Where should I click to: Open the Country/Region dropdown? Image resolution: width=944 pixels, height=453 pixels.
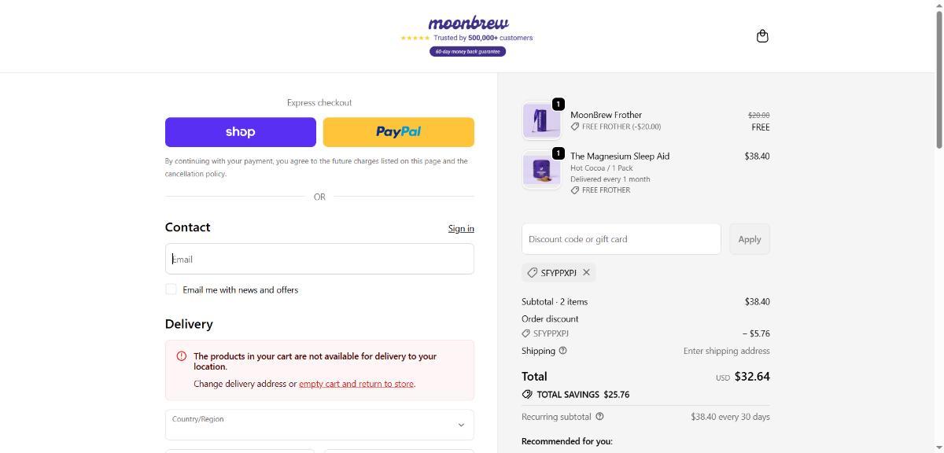tap(319, 425)
